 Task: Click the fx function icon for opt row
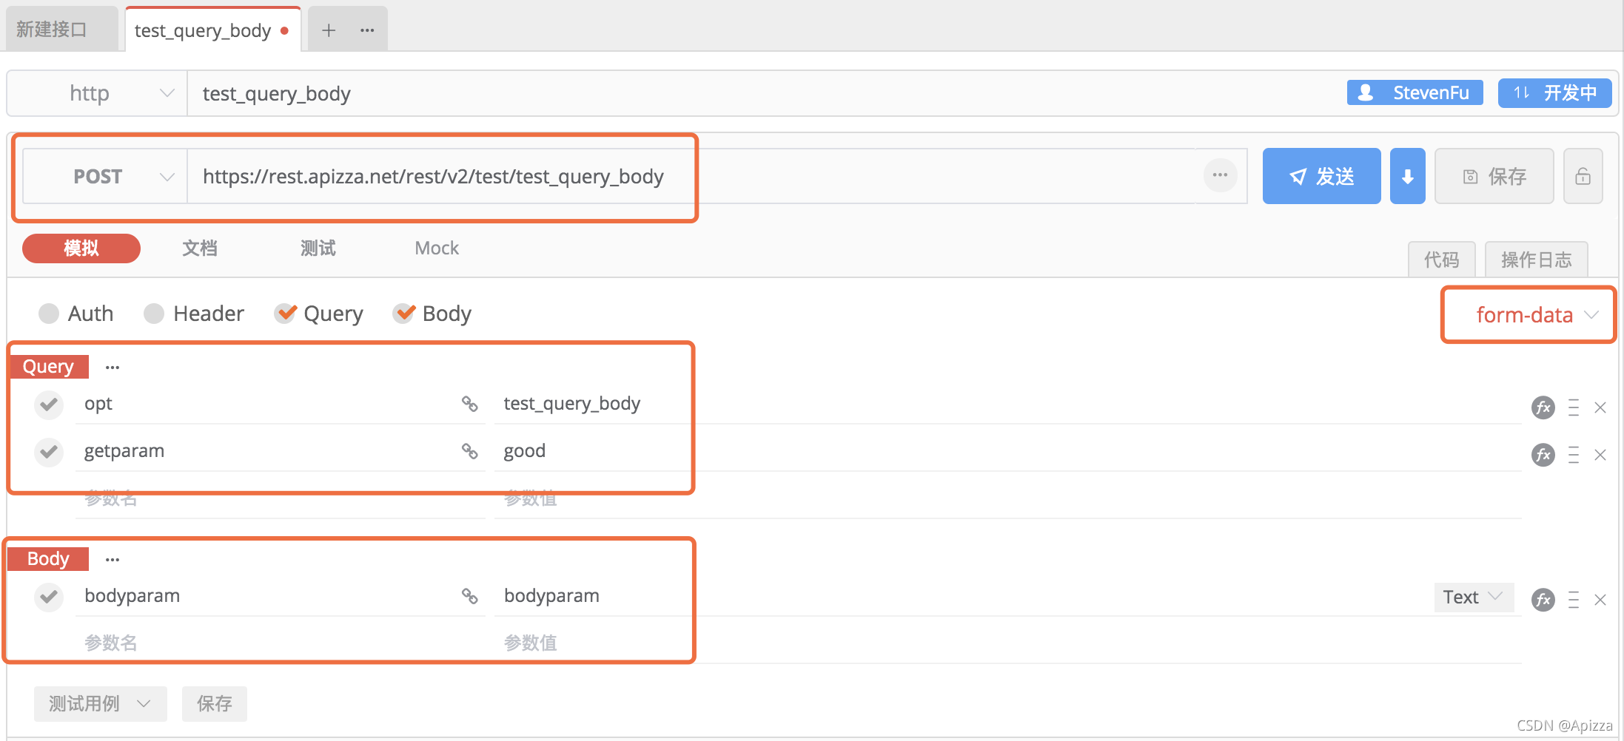point(1543,407)
